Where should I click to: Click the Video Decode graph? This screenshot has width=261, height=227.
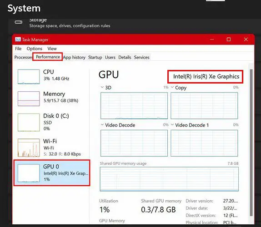click(x=134, y=143)
